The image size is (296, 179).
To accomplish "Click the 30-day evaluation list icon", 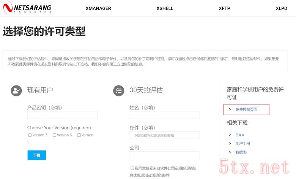I will pyautogui.click(x=119, y=91).
